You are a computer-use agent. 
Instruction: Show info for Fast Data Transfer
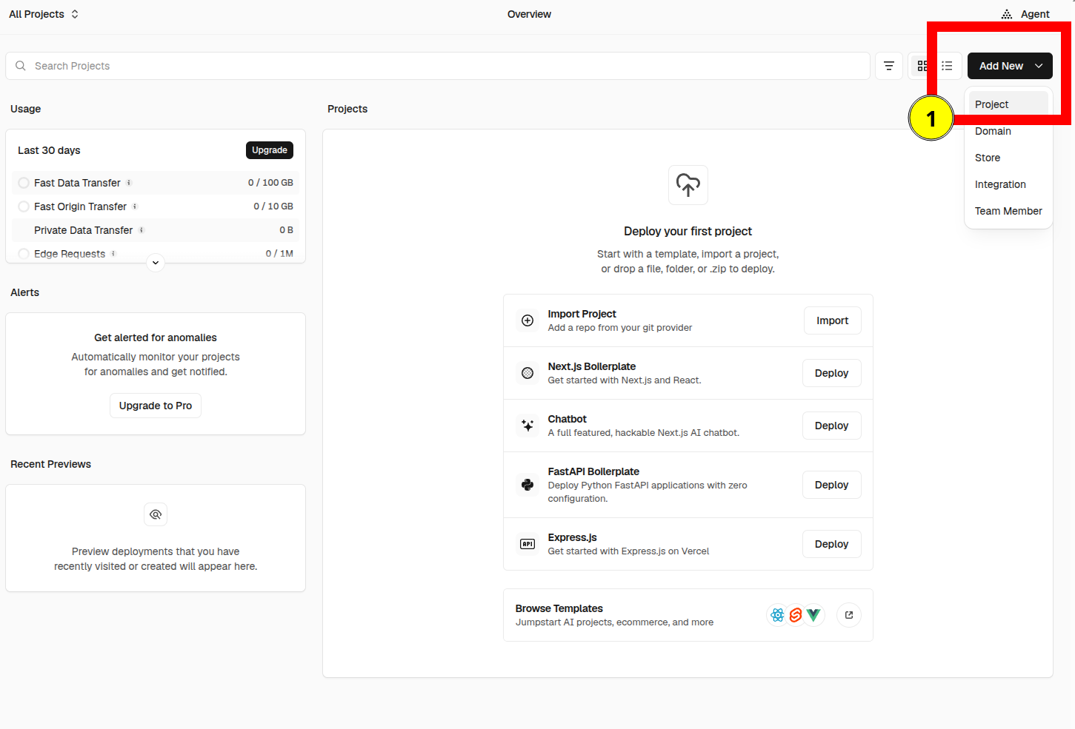coord(129,183)
